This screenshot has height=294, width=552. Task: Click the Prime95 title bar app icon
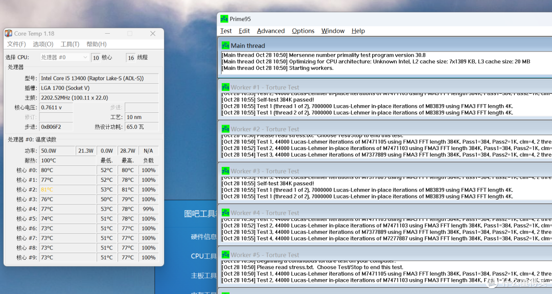tap(224, 19)
